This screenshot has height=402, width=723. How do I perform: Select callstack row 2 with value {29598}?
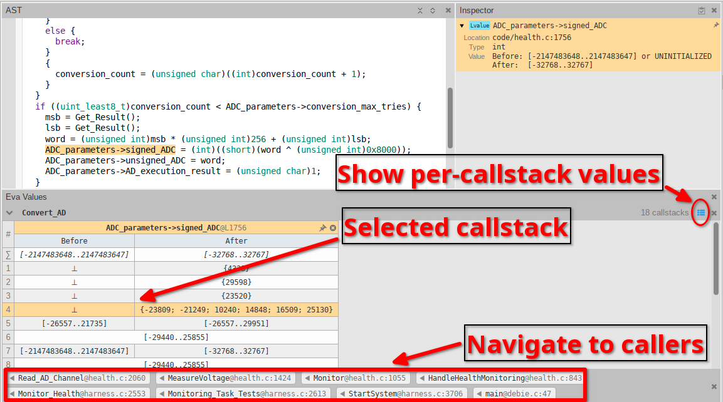[170, 282]
